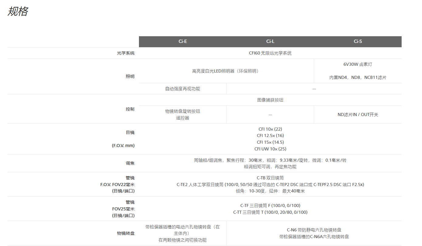422x246 pixels.
Task: Click the CFI UW 10× (25) eyepiece entry
Action: pyautogui.click(x=270, y=149)
